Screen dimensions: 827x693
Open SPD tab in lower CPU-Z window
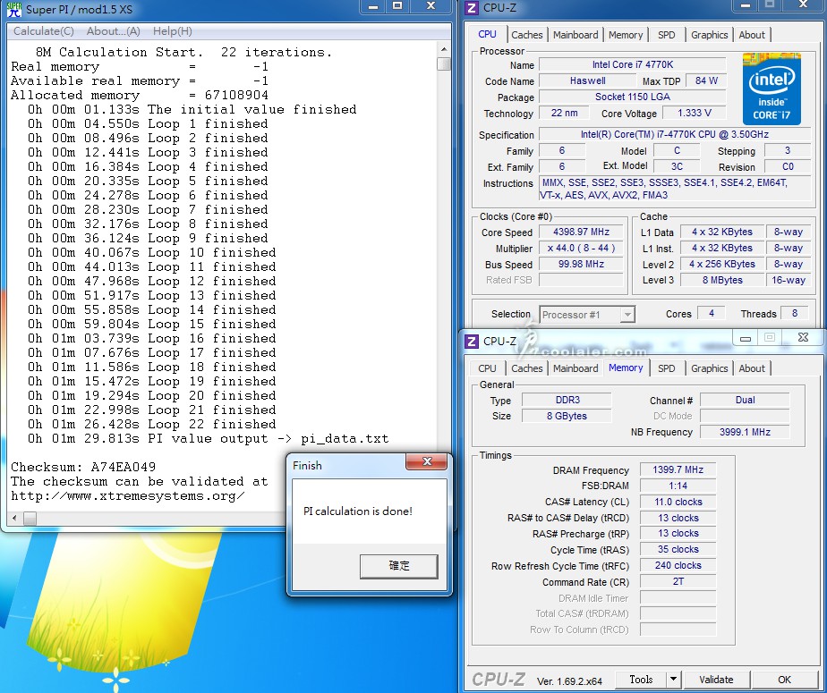[667, 368]
